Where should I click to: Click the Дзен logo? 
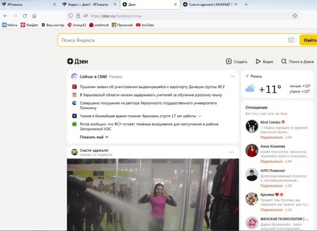coord(78,62)
